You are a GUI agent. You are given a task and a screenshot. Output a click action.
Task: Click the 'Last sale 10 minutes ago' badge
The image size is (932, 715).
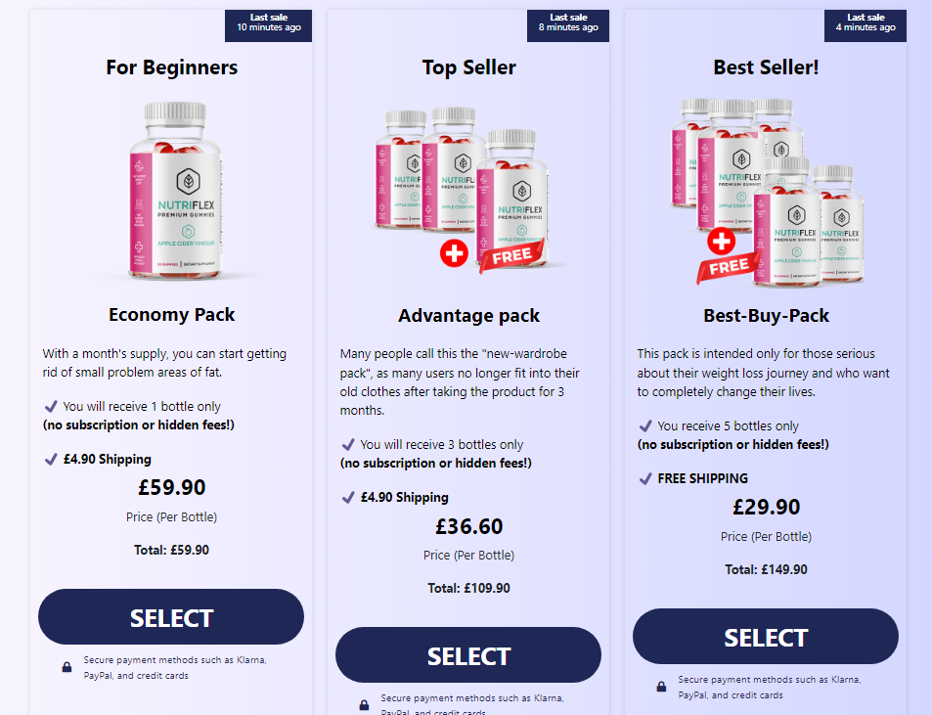coord(269,25)
